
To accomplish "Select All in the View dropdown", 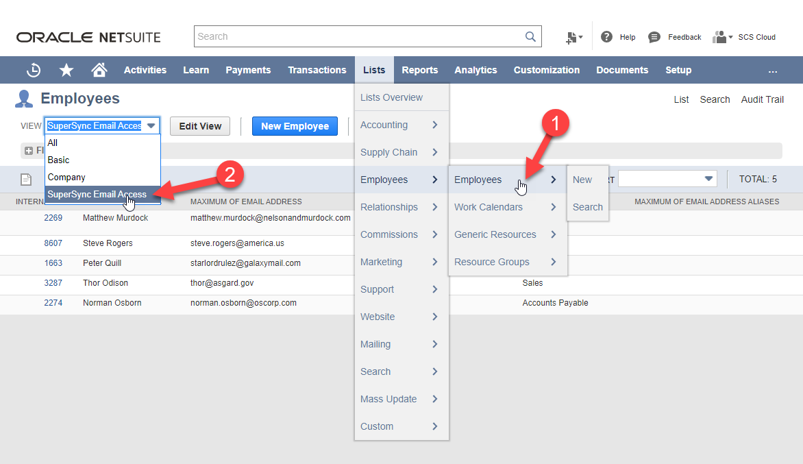I will pyautogui.click(x=103, y=143).
